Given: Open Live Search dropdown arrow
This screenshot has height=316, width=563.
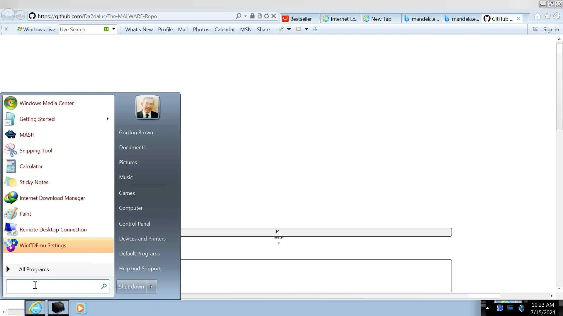Looking at the screenshot, I should click(113, 29).
